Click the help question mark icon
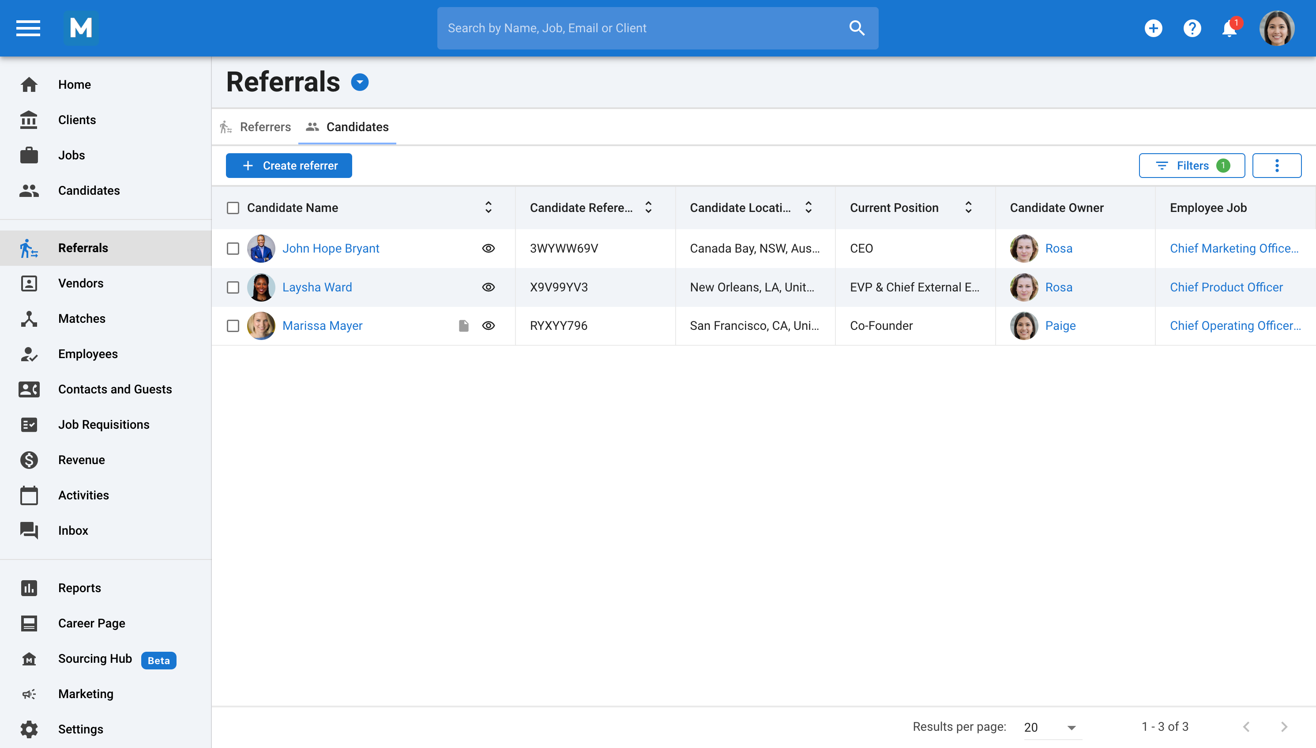This screenshot has height=748, width=1316. click(x=1192, y=28)
